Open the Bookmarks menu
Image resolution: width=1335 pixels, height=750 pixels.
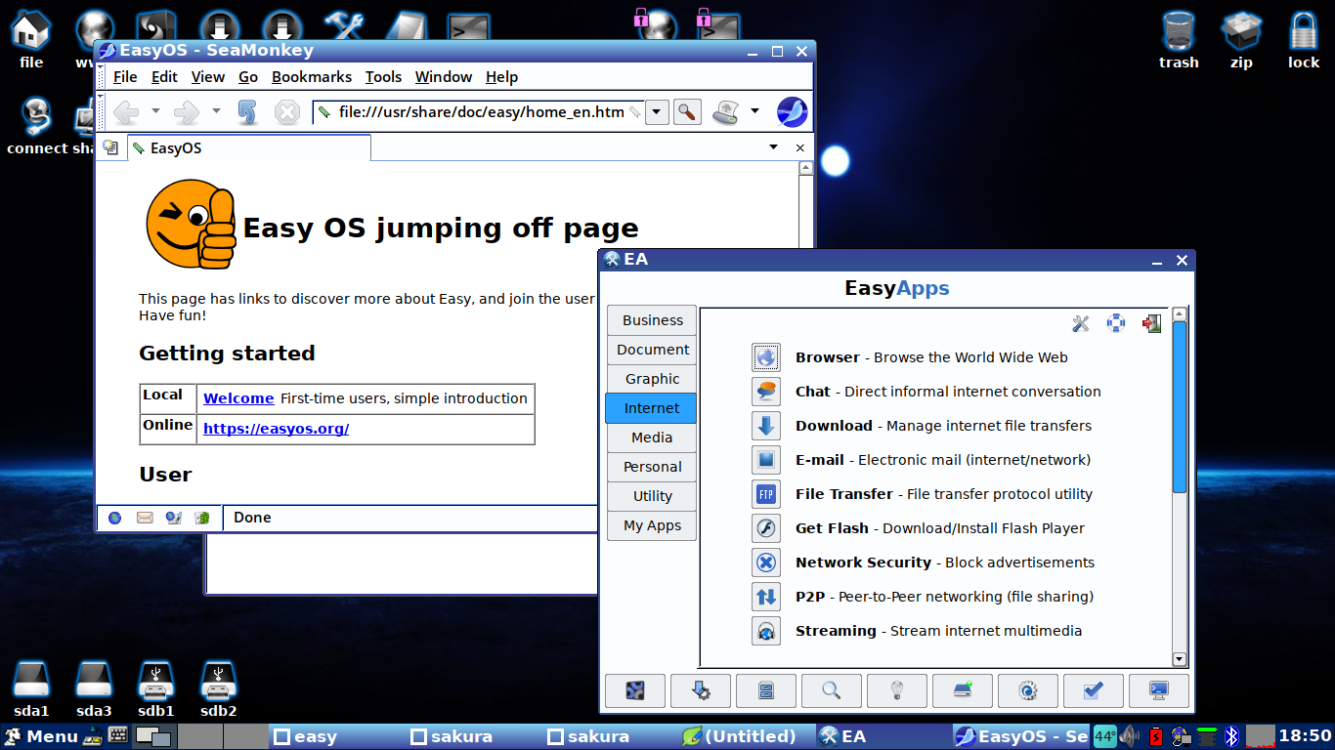[x=312, y=77]
